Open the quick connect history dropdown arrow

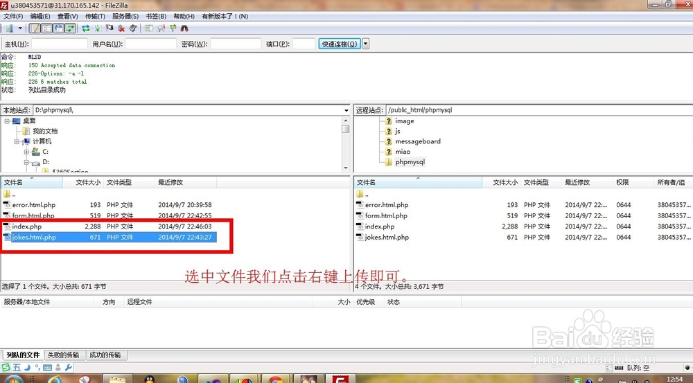[365, 44]
